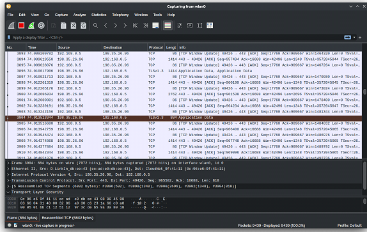Image resolution: width=367 pixels, height=232 pixels.
Task: Open the Help menu
Action: point(171,15)
